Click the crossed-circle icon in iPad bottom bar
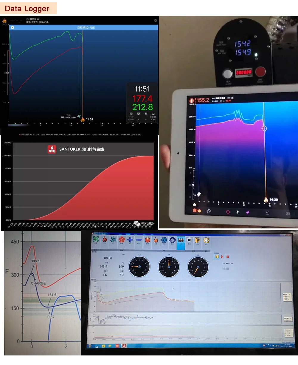298x365 pixels. click(209, 211)
